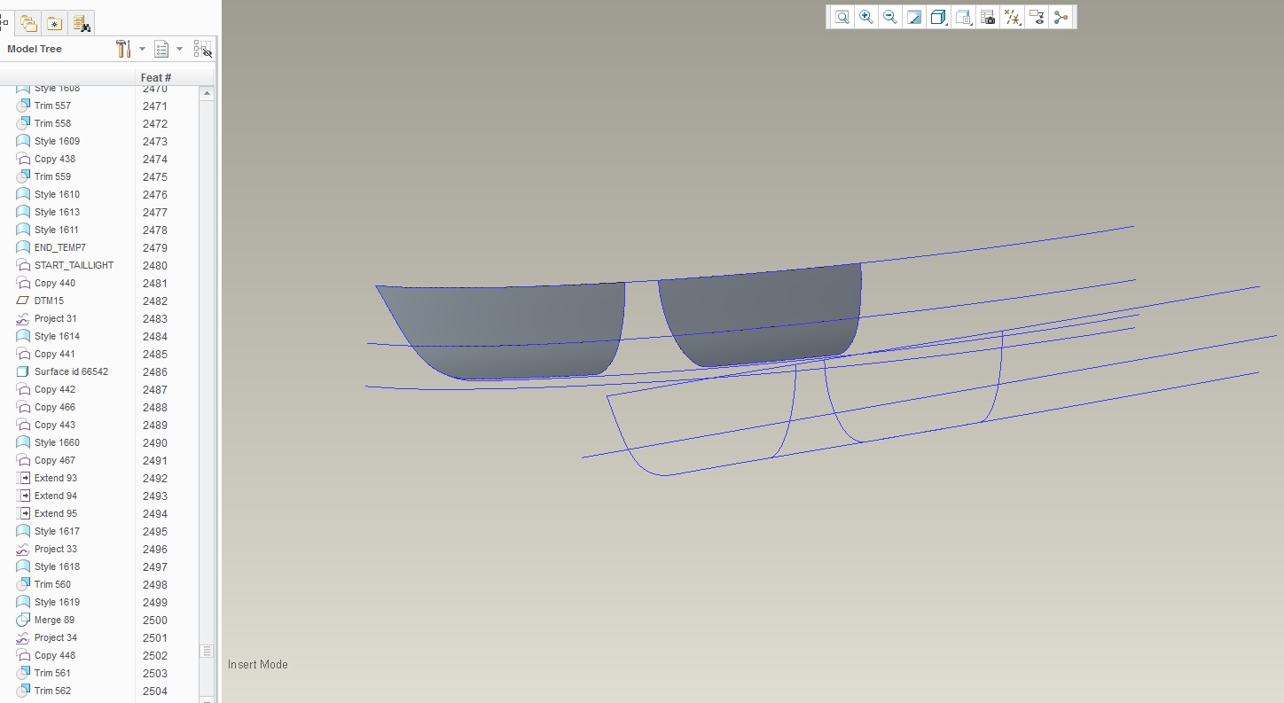Image resolution: width=1284 pixels, height=703 pixels.
Task: Select Surface id 66542 feature
Action: pos(71,371)
